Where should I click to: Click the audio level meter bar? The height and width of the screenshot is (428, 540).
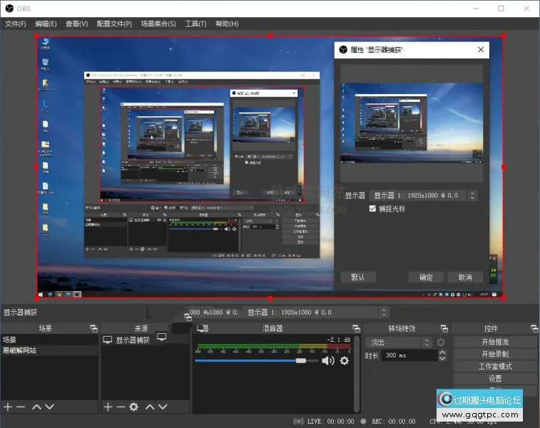(x=274, y=345)
